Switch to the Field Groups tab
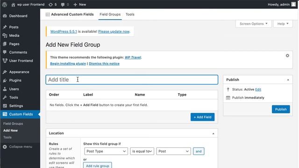Screen dimensions: 299x168 (110, 14)
